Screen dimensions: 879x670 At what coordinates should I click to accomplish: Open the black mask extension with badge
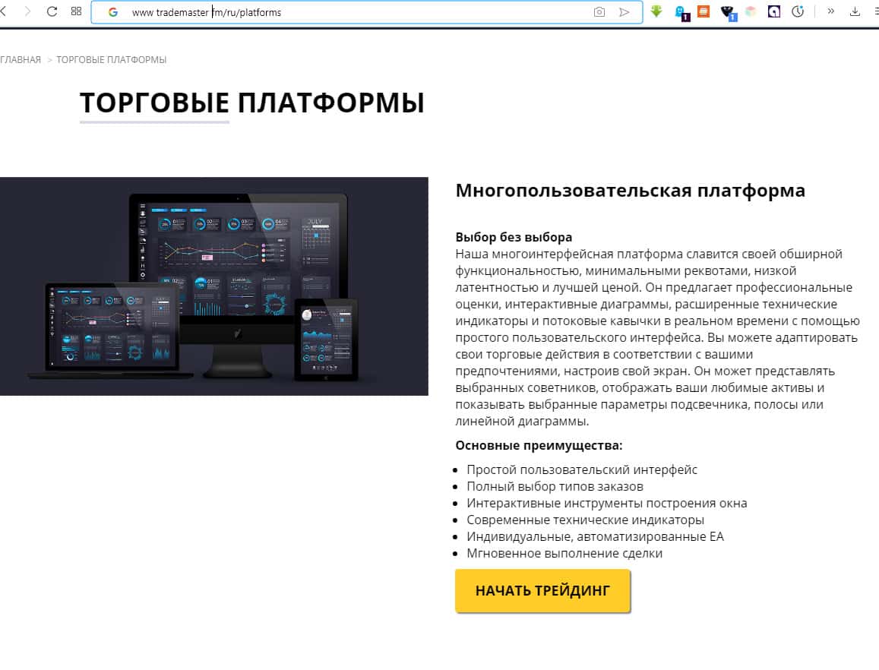click(729, 12)
